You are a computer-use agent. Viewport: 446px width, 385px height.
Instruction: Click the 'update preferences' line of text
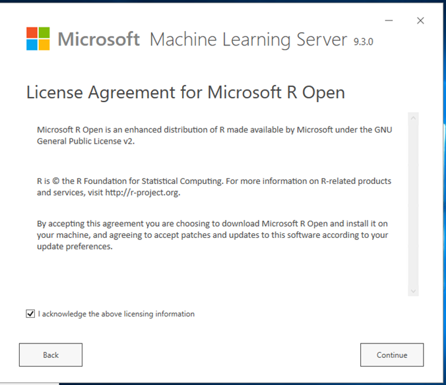(75, 247)
